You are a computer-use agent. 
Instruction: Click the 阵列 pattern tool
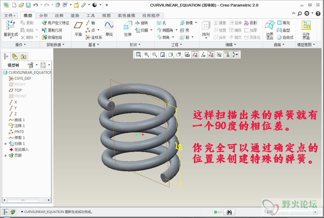pos(206,30)
